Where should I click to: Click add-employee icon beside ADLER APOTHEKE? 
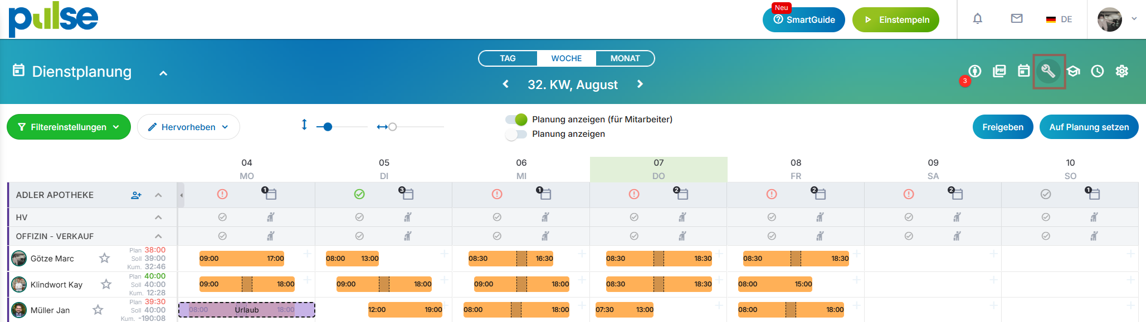click(x=136, y=195)
